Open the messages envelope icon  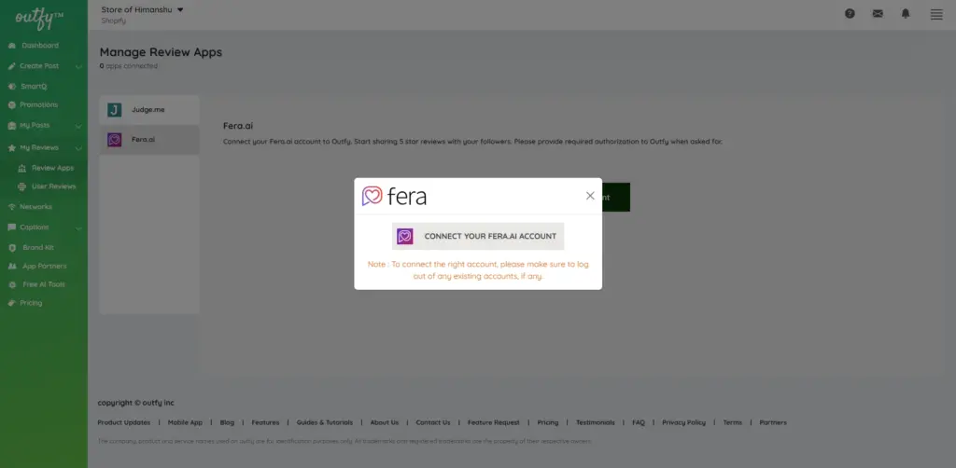tap(878, 14)
